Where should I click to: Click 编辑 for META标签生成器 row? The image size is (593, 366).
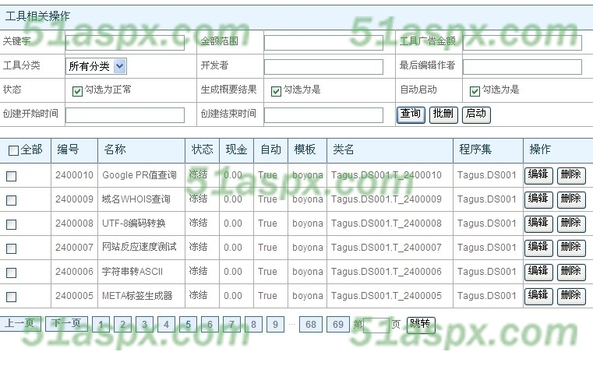pyautogui.click(x=538, y=297)
